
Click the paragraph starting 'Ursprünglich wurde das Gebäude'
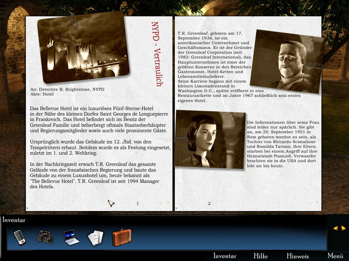(x=100, y=147)
